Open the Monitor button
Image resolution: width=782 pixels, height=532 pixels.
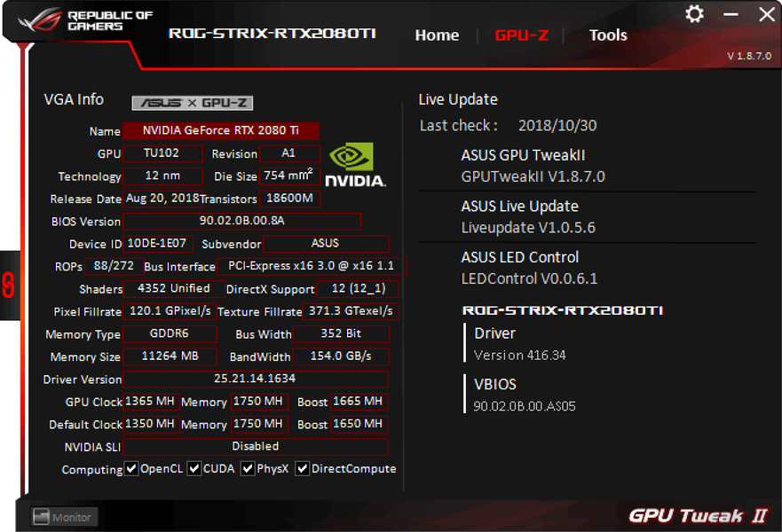tap(64, 517)
